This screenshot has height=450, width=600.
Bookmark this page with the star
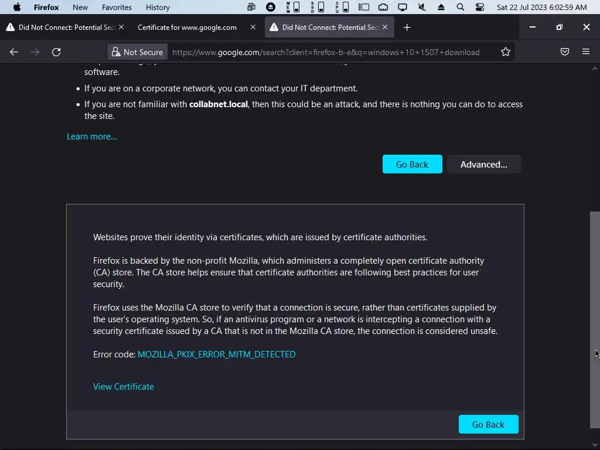pyautogui.click(x=506, y=52)
